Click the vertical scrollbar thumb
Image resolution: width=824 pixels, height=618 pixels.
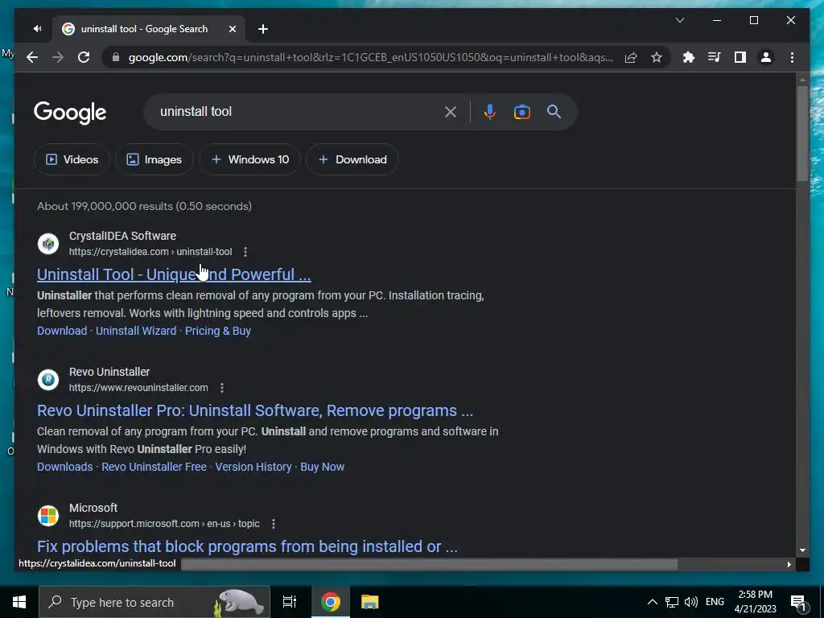pyautogui.click(x=802, y=134)
